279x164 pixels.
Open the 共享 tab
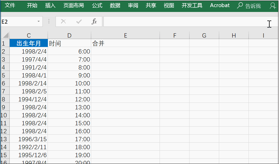click(151, 5)
